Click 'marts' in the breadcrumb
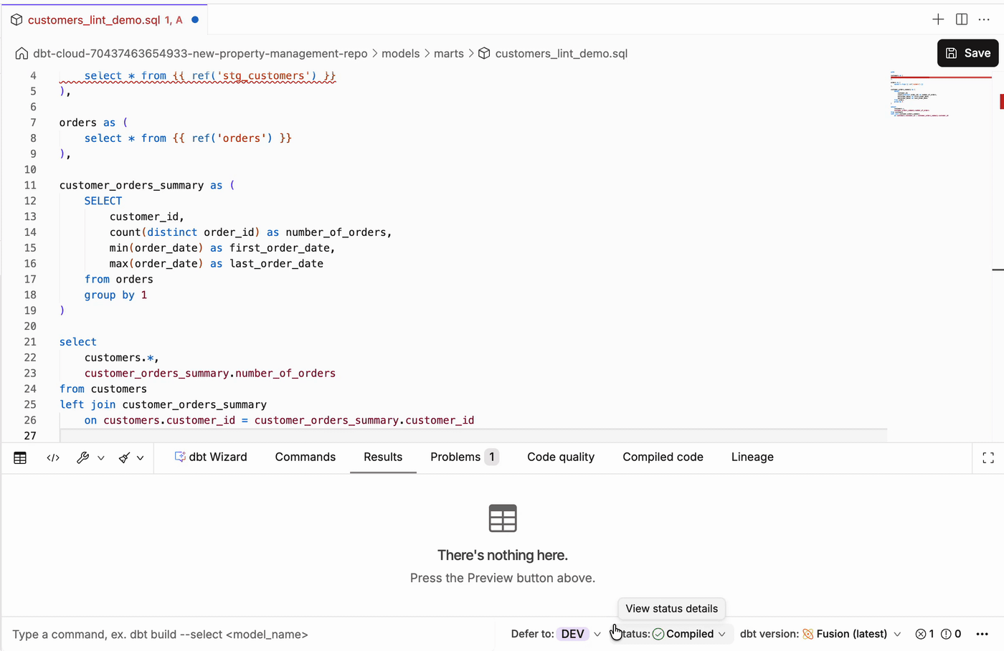This screenshot has width=1004, height=651. pyautogui.click(x=449, y=54)
